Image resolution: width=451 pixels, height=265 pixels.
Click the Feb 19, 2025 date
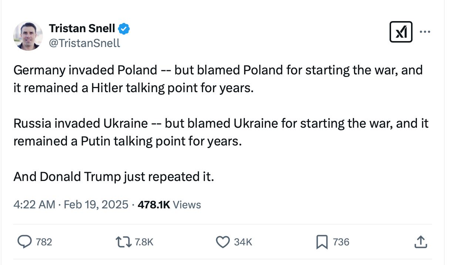point(96,205)
